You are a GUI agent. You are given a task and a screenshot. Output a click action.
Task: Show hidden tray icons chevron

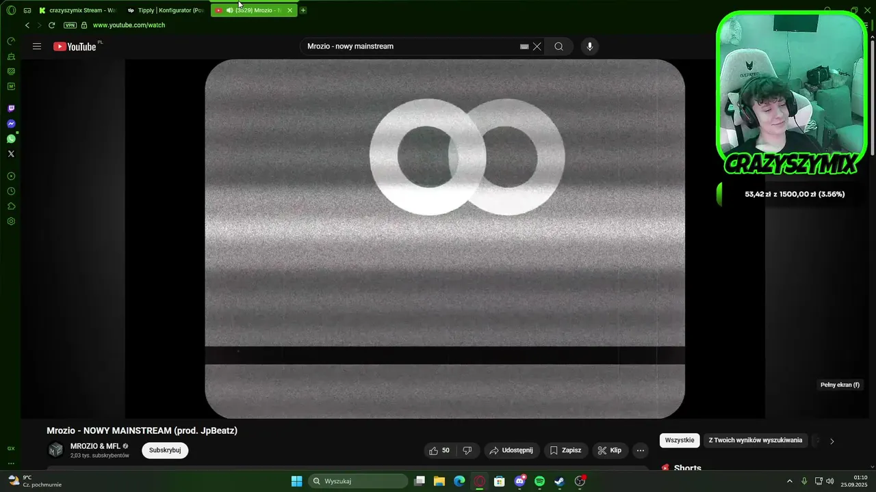coord(789,481)
